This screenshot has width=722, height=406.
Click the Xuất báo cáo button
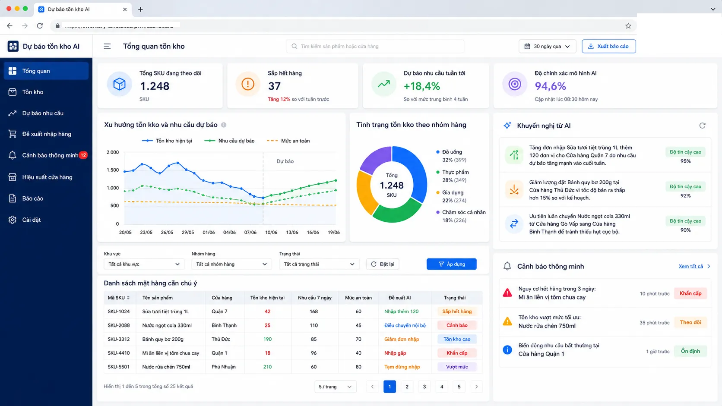pos(609,46)
